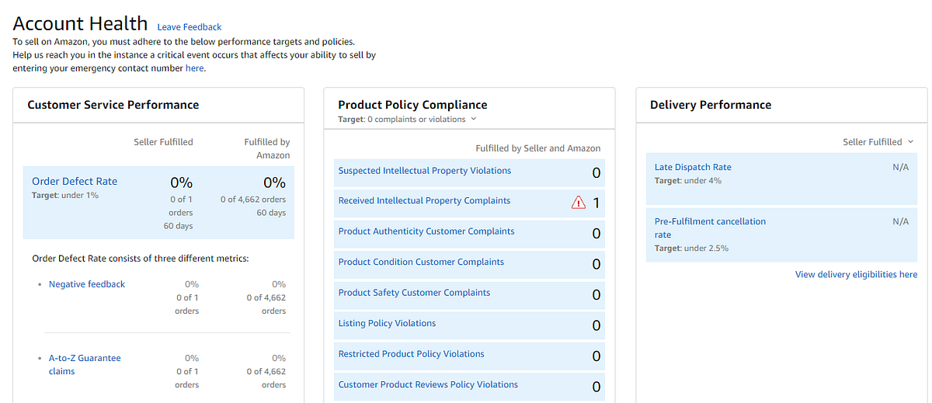Click the Account Health page title

tap(80, 24)
